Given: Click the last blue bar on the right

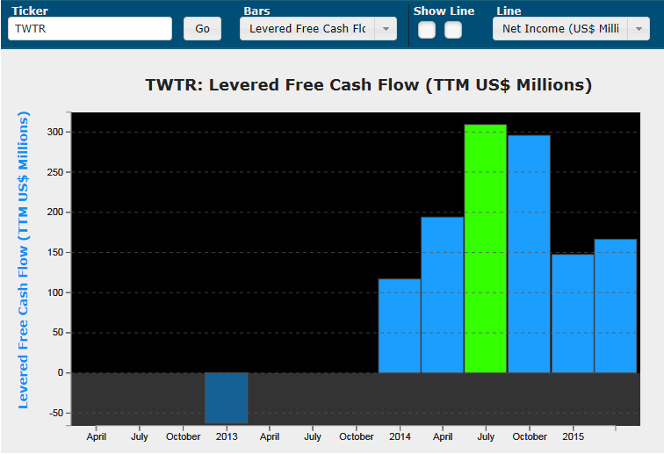Looking at the screenshot, I should 616,306.
